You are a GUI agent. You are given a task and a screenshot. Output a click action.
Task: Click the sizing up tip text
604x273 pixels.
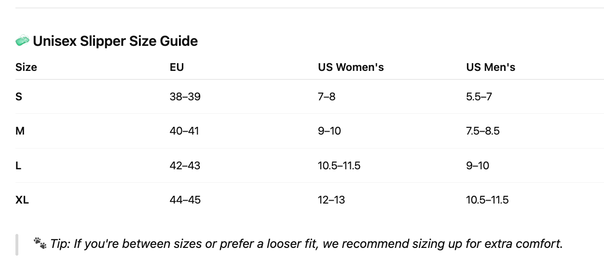[306, 244]
